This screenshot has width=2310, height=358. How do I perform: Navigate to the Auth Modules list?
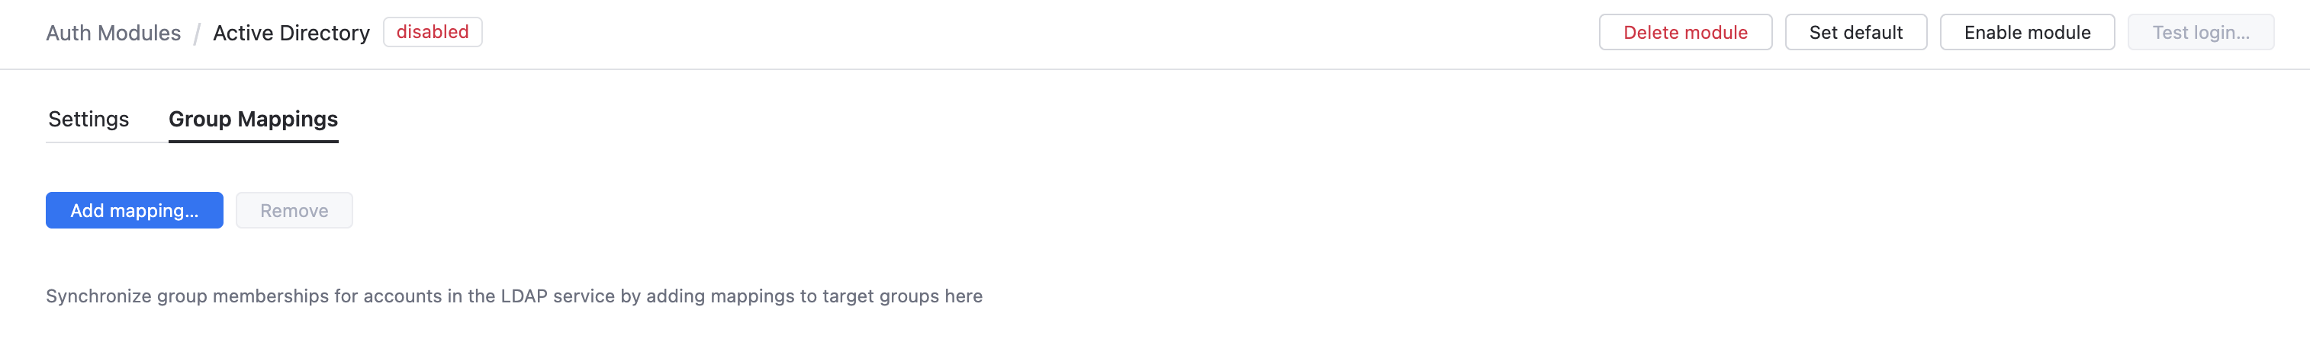113,33
